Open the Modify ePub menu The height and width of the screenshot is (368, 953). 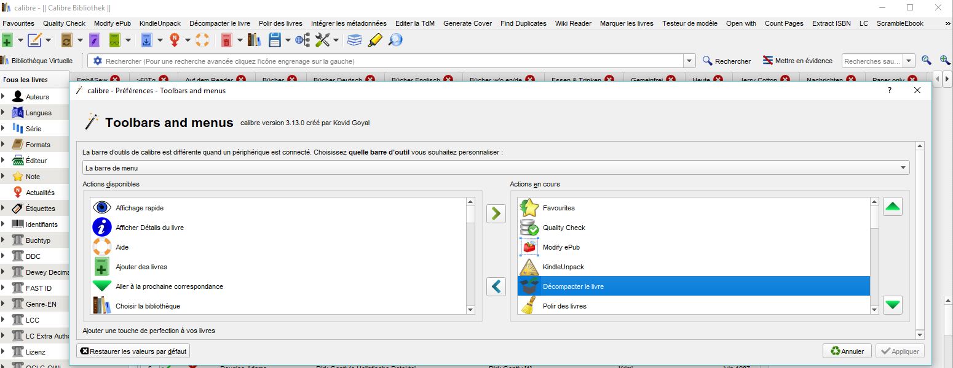pos(113,23)
